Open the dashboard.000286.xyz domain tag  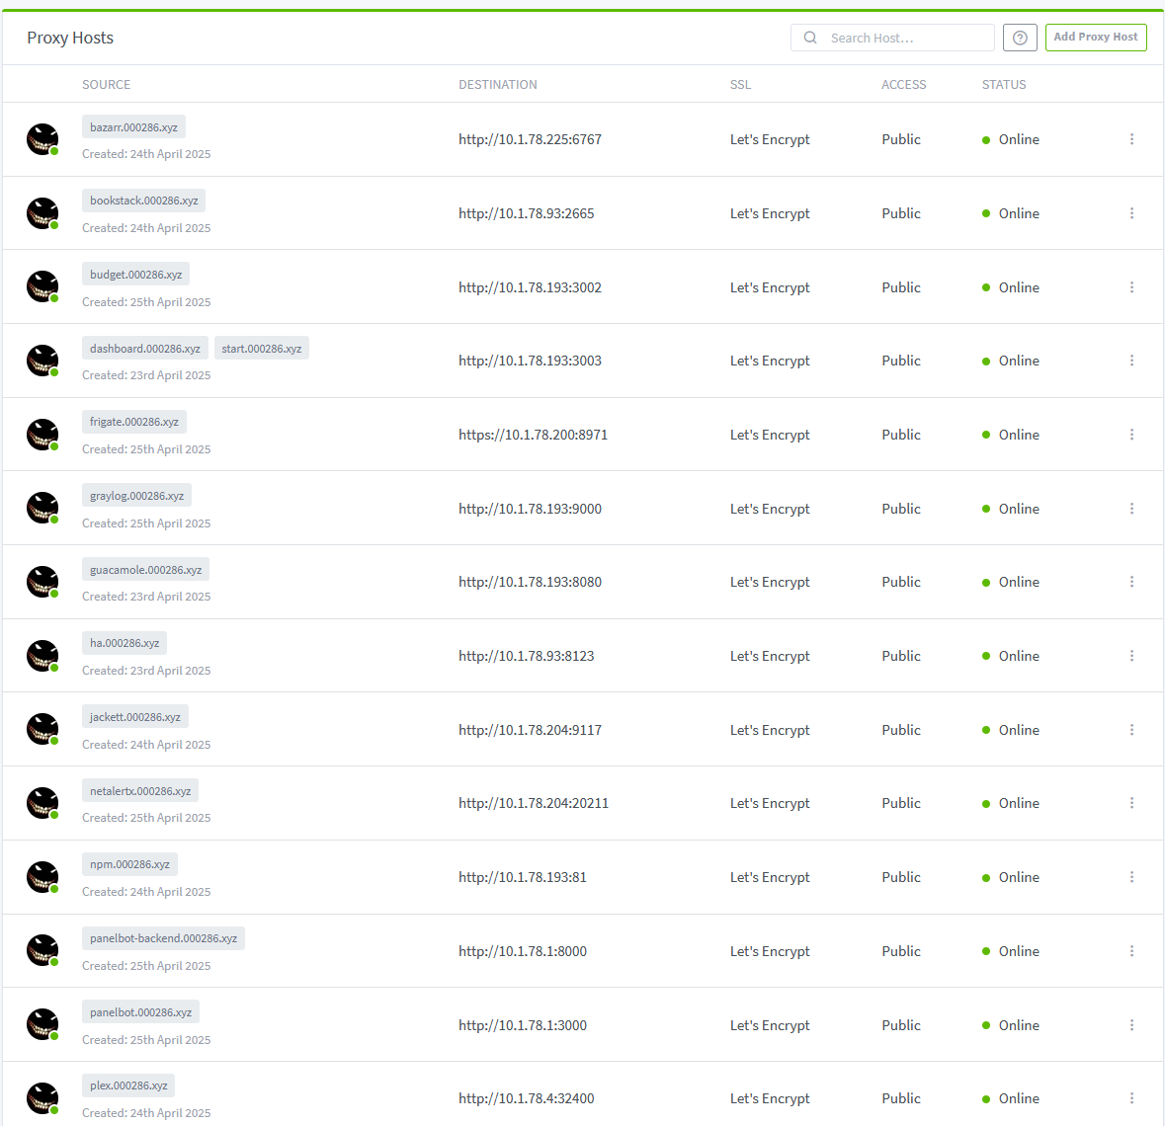click(x=145, y=349)
